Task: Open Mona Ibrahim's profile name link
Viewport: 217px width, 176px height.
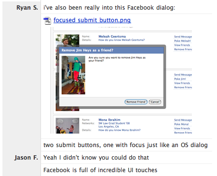Action: [109, 120]
